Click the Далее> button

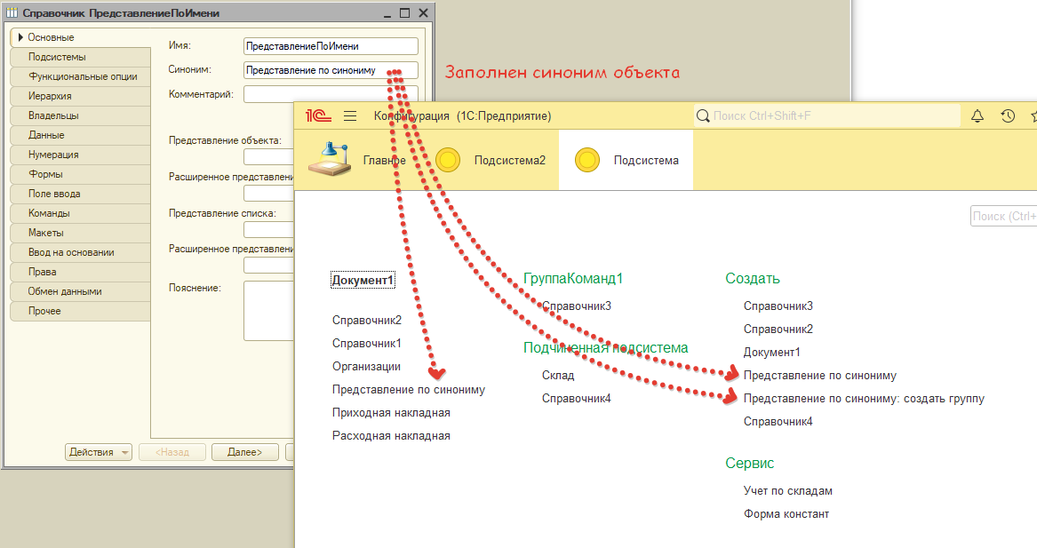click(x=244, y=452)
